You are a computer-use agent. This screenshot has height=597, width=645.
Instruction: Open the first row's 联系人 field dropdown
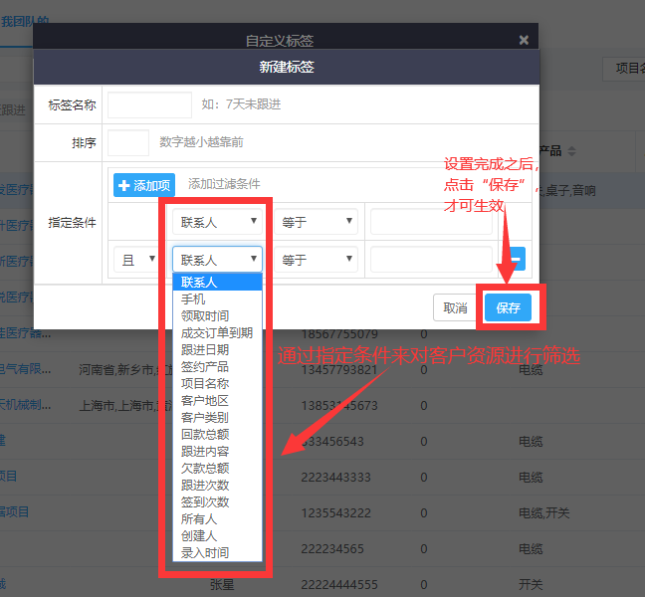[217, 222]
